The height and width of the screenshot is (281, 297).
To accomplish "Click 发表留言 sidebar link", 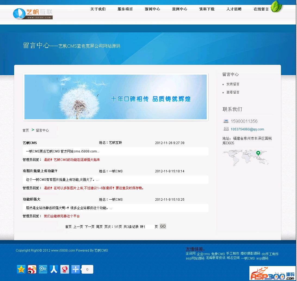I will (233, 84).
